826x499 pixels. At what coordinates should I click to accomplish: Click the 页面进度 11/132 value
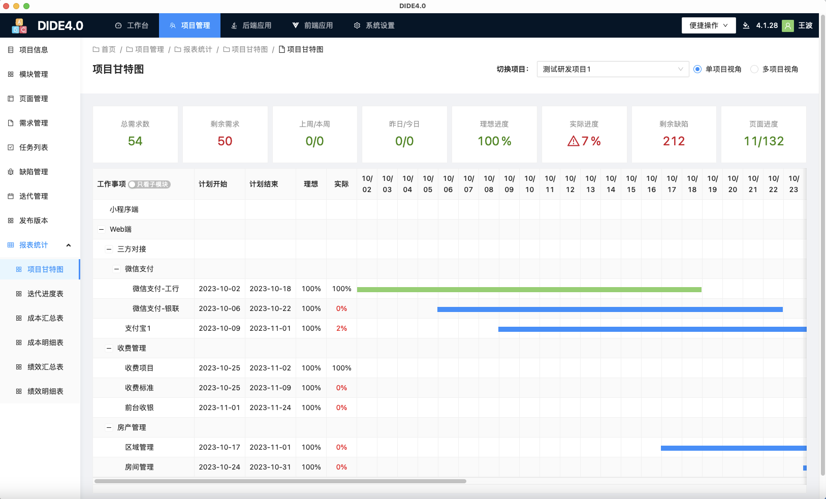pyautogui.click(x=764, y=141)
